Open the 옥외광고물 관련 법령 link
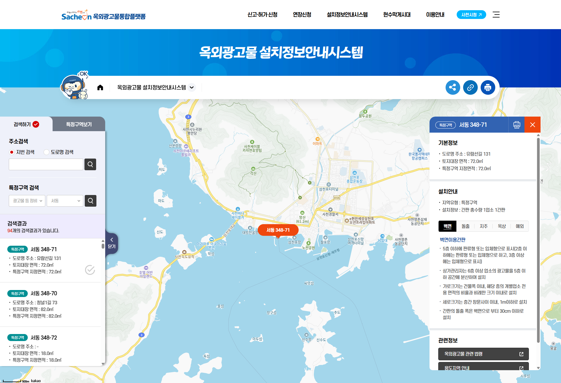Image resolution: width=561 pixels, height=383 pixels. tap(483, 354)
